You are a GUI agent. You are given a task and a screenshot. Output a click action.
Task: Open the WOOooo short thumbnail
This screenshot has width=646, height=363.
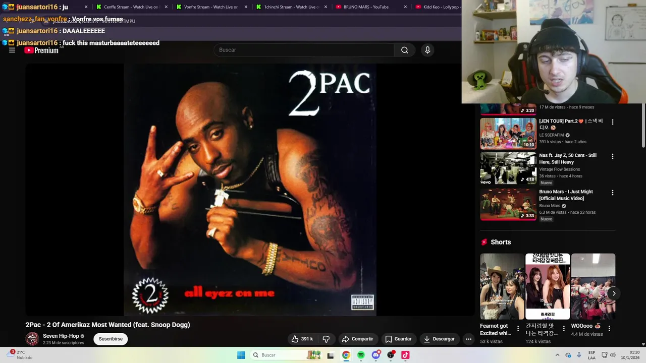pos(593,286)
